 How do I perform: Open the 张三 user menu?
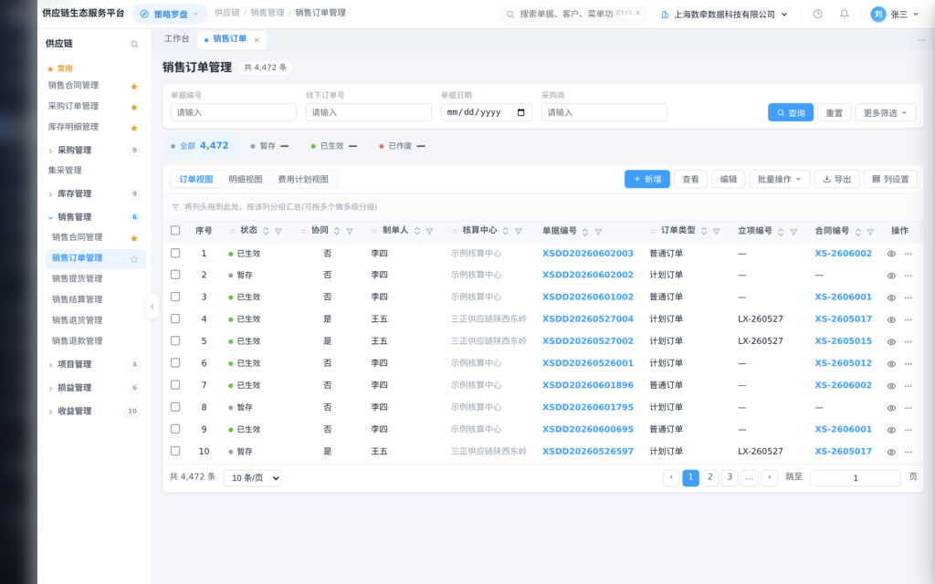coord(895,15)
